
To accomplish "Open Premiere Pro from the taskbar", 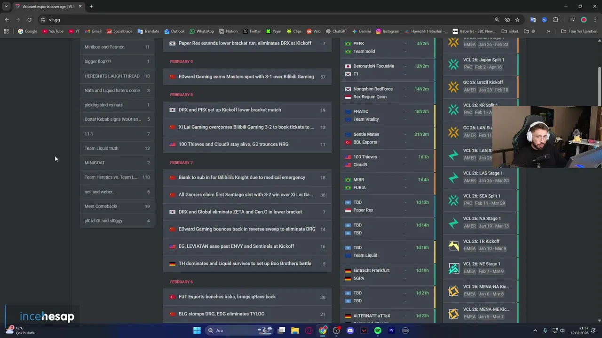I will pos(391,330).
